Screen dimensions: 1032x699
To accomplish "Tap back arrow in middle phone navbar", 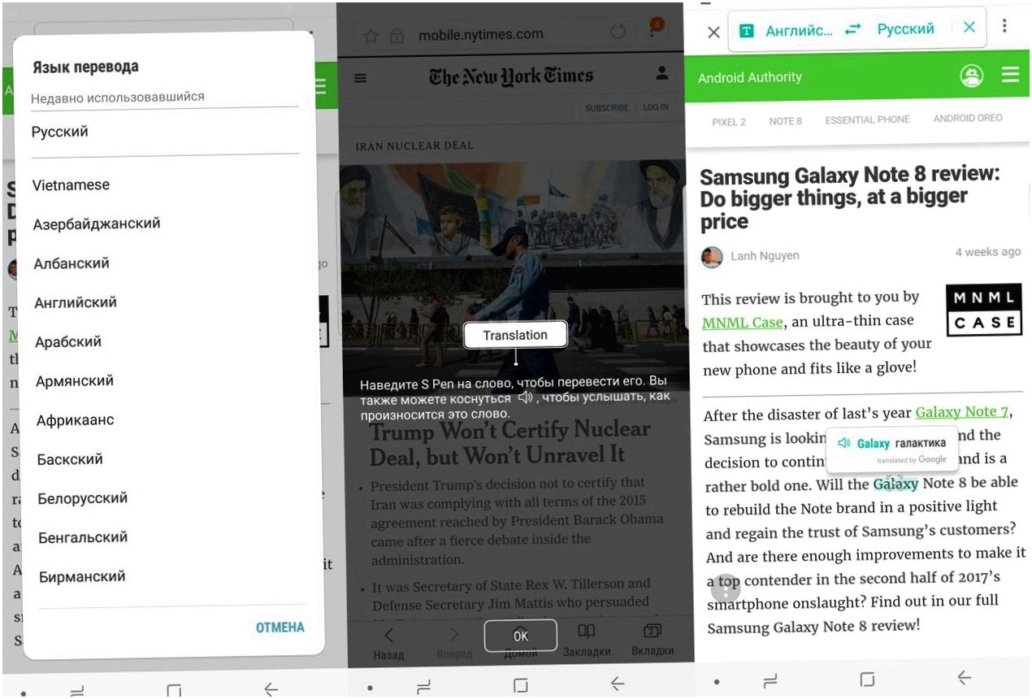I will click(x=618, y=684).
